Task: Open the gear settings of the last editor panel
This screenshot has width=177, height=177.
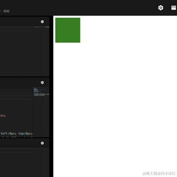Action: tap(42, 143)
